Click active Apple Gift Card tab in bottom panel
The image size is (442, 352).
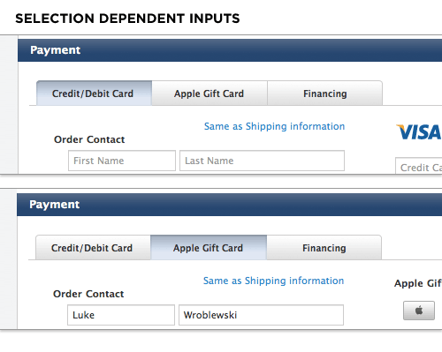click(x=209, y=248)
